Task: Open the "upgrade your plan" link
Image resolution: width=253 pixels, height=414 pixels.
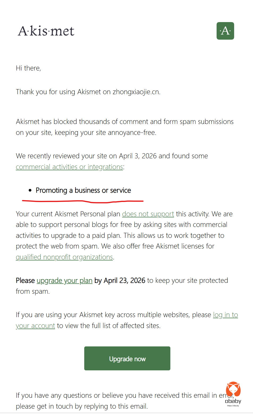Action: point(64,281)
